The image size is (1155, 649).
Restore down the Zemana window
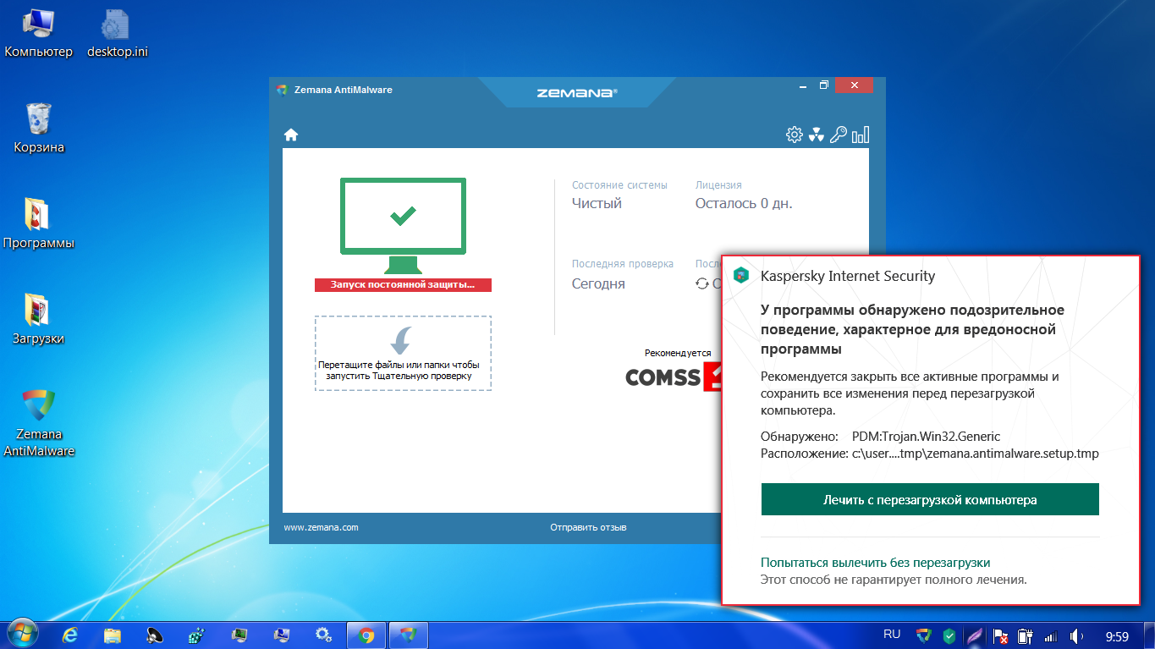824,85
